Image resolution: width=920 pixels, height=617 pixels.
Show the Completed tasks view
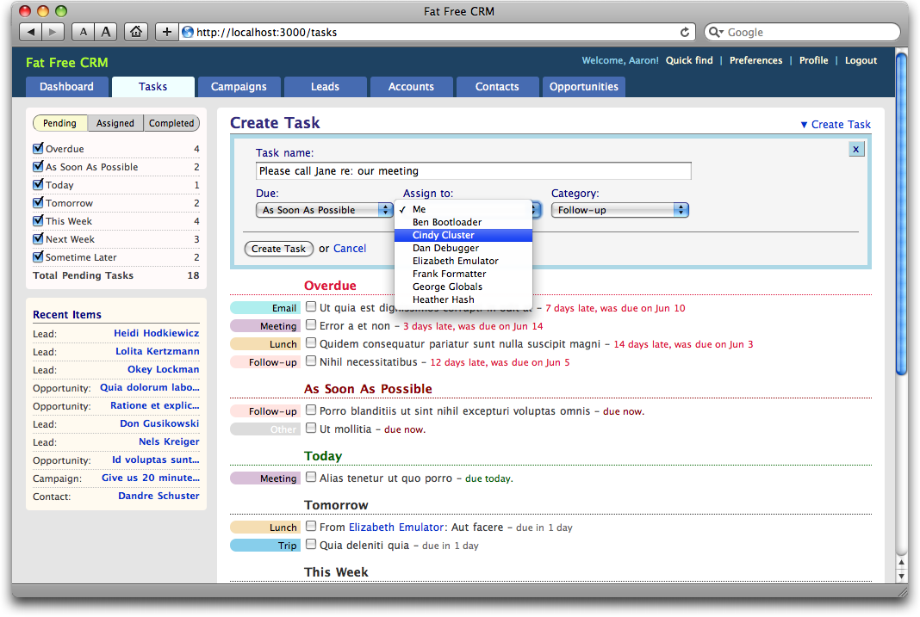171,123
